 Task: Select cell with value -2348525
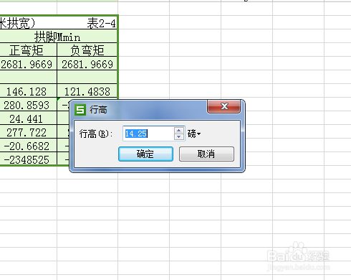coord(28,159)
